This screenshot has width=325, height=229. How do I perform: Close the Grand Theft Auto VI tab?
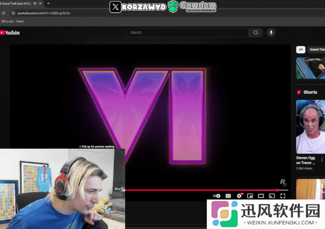40,4
